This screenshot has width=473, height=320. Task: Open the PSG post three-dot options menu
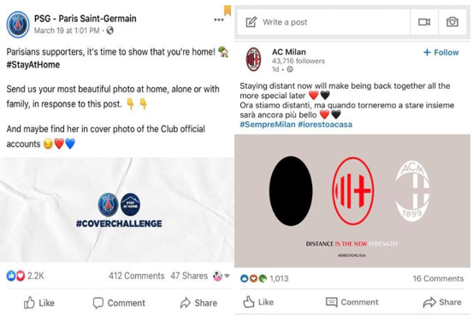(219, 20)
